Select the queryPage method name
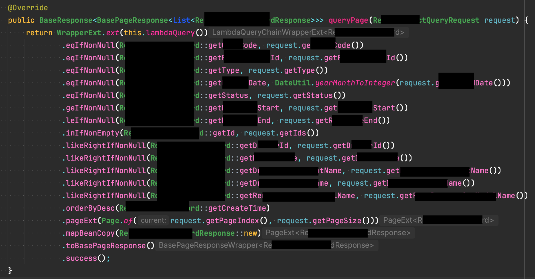 (348, 20)
